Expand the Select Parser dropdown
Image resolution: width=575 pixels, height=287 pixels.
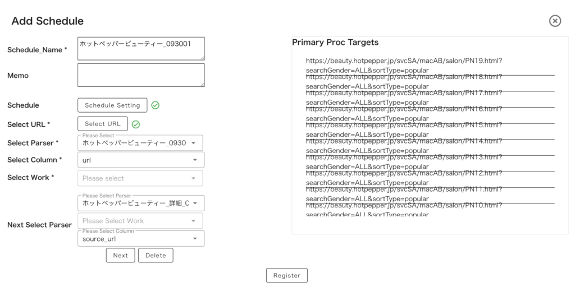tap(140, 143)
